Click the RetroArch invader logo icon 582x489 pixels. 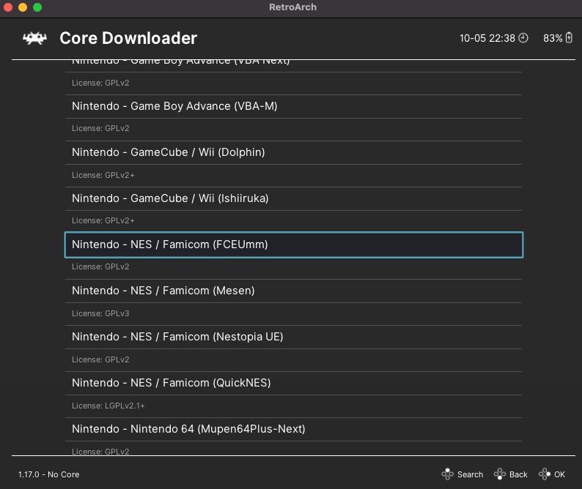pos(34,38)
